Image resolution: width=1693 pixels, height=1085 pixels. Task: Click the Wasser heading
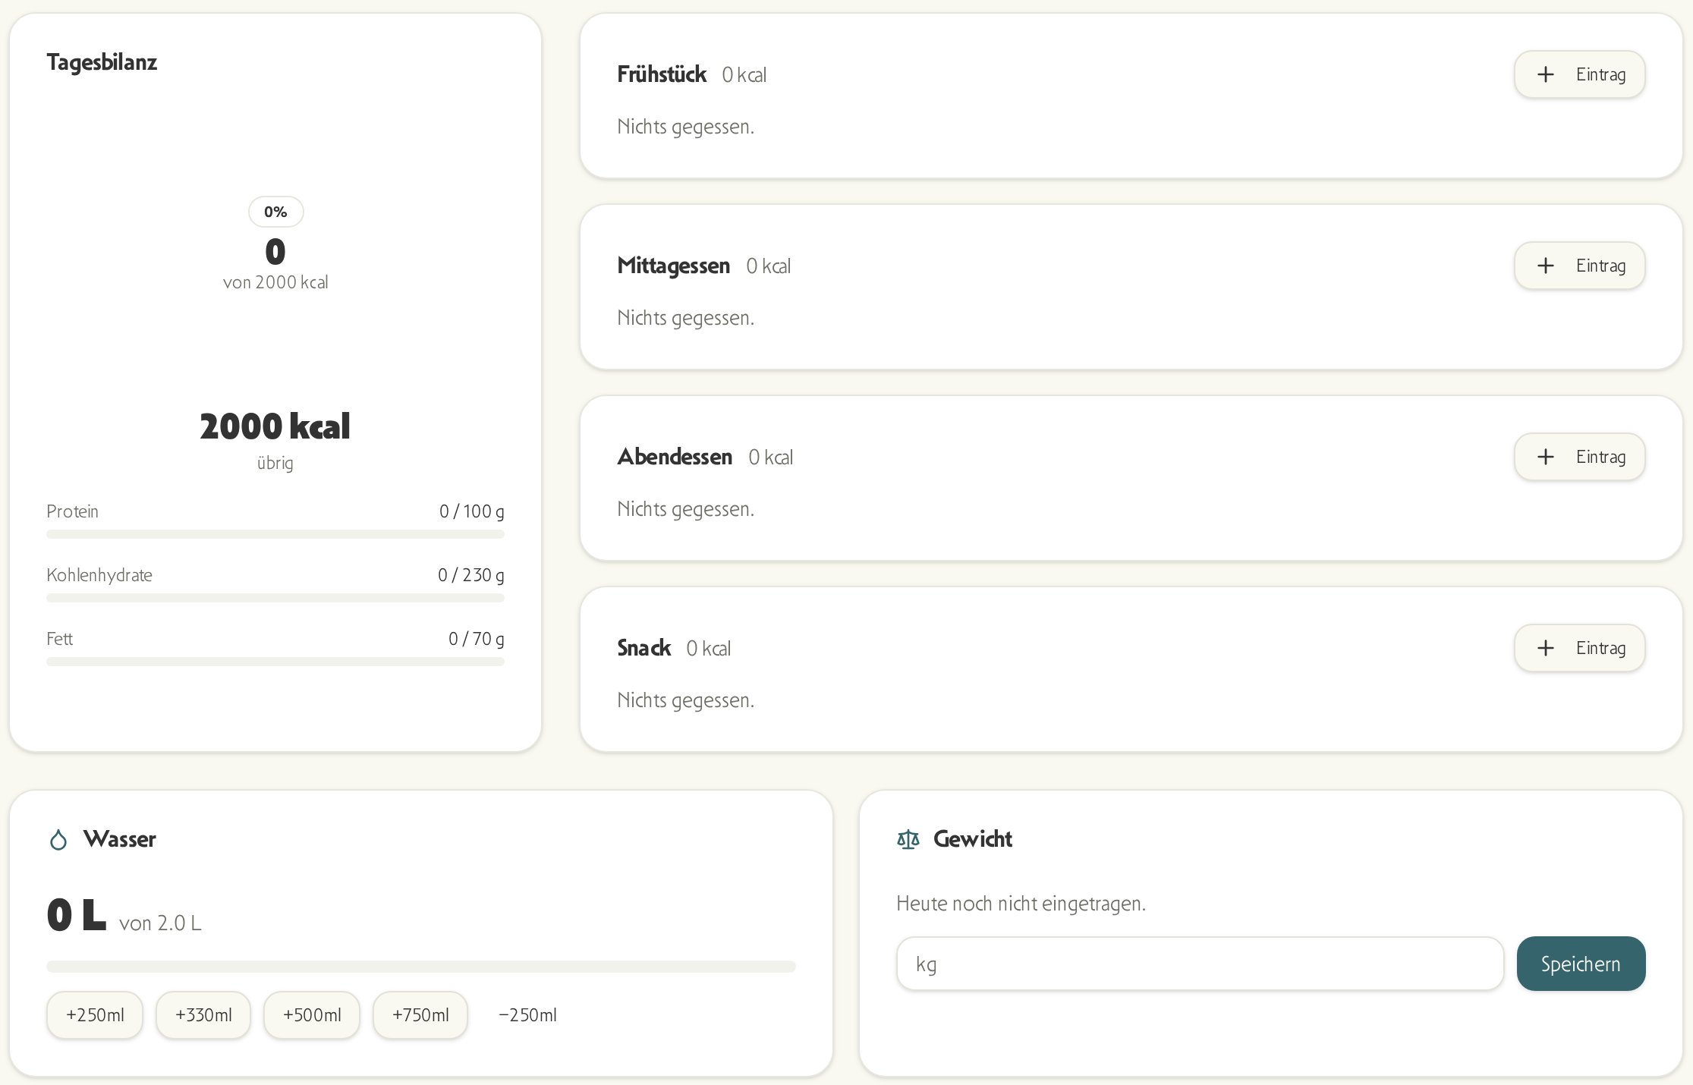[x=120, y=839]
